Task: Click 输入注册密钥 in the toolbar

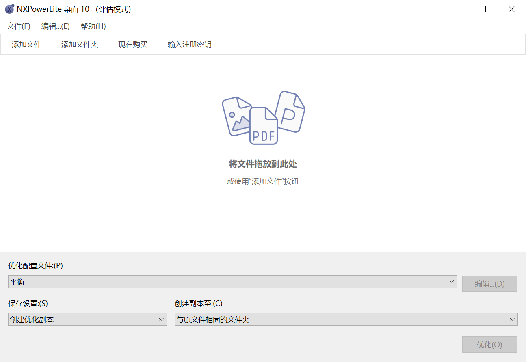Action: [x=190, y=45]
